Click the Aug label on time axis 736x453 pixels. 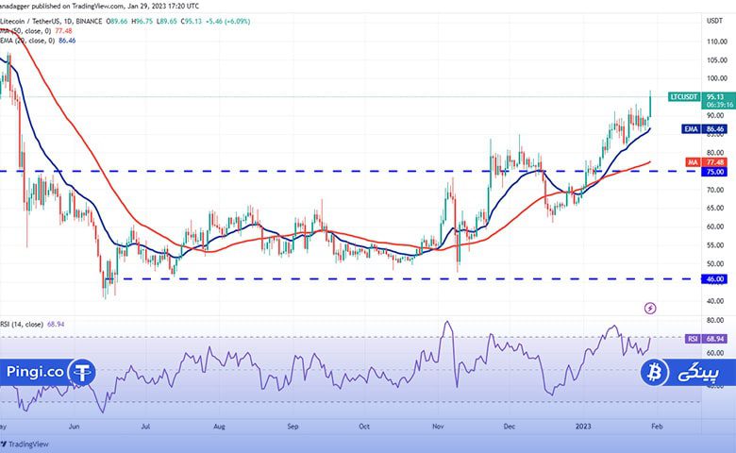219,427
